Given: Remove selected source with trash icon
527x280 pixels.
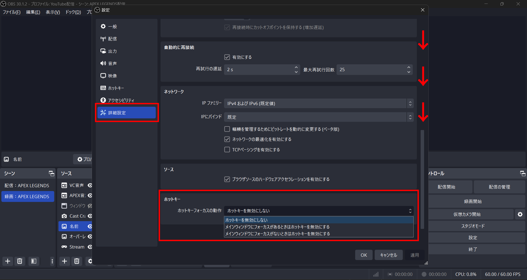Looking at the screenshot, I should click(x=77, y=261).
